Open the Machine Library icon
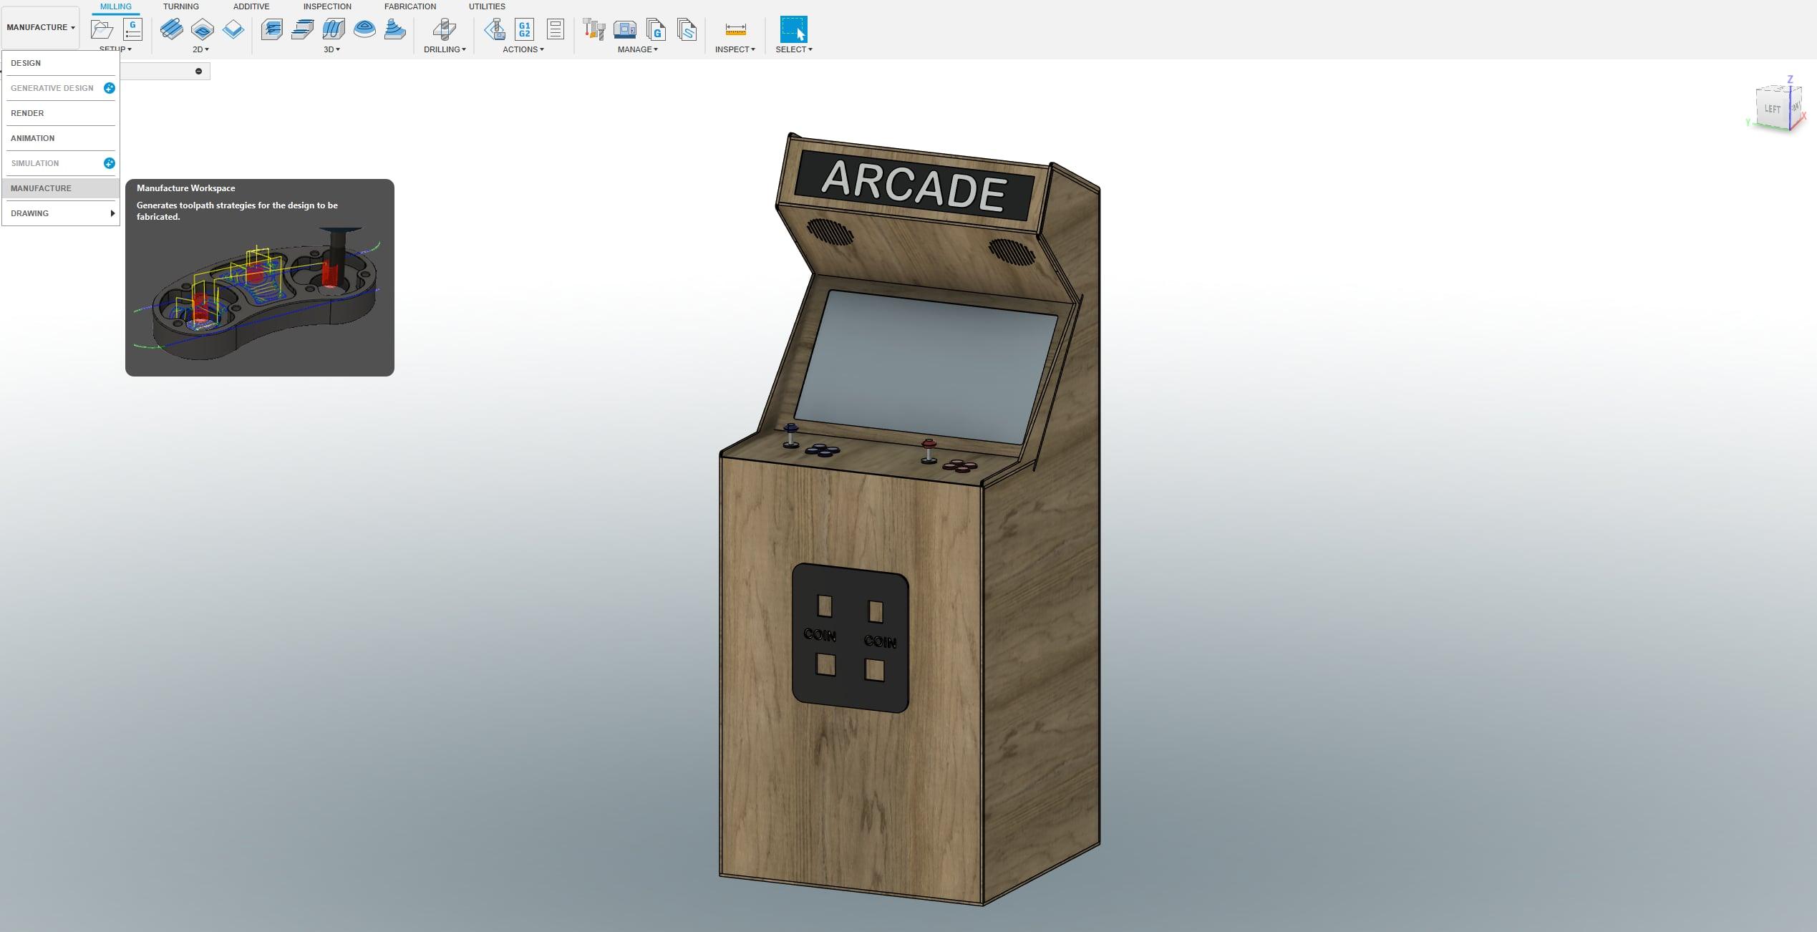This screenshot has width=1817, height=932. pos(625,29)
